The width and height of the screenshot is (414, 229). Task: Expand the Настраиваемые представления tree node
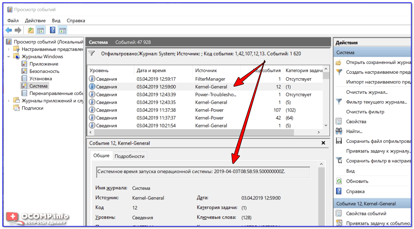(x=8, y=49)
